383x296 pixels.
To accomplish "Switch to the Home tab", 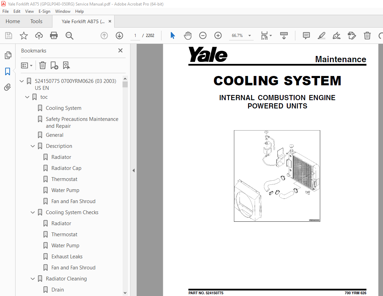I will click(13, 21).
